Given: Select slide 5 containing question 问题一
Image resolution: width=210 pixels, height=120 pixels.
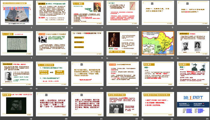Looking at the screenshot, I should coord(158,13).
